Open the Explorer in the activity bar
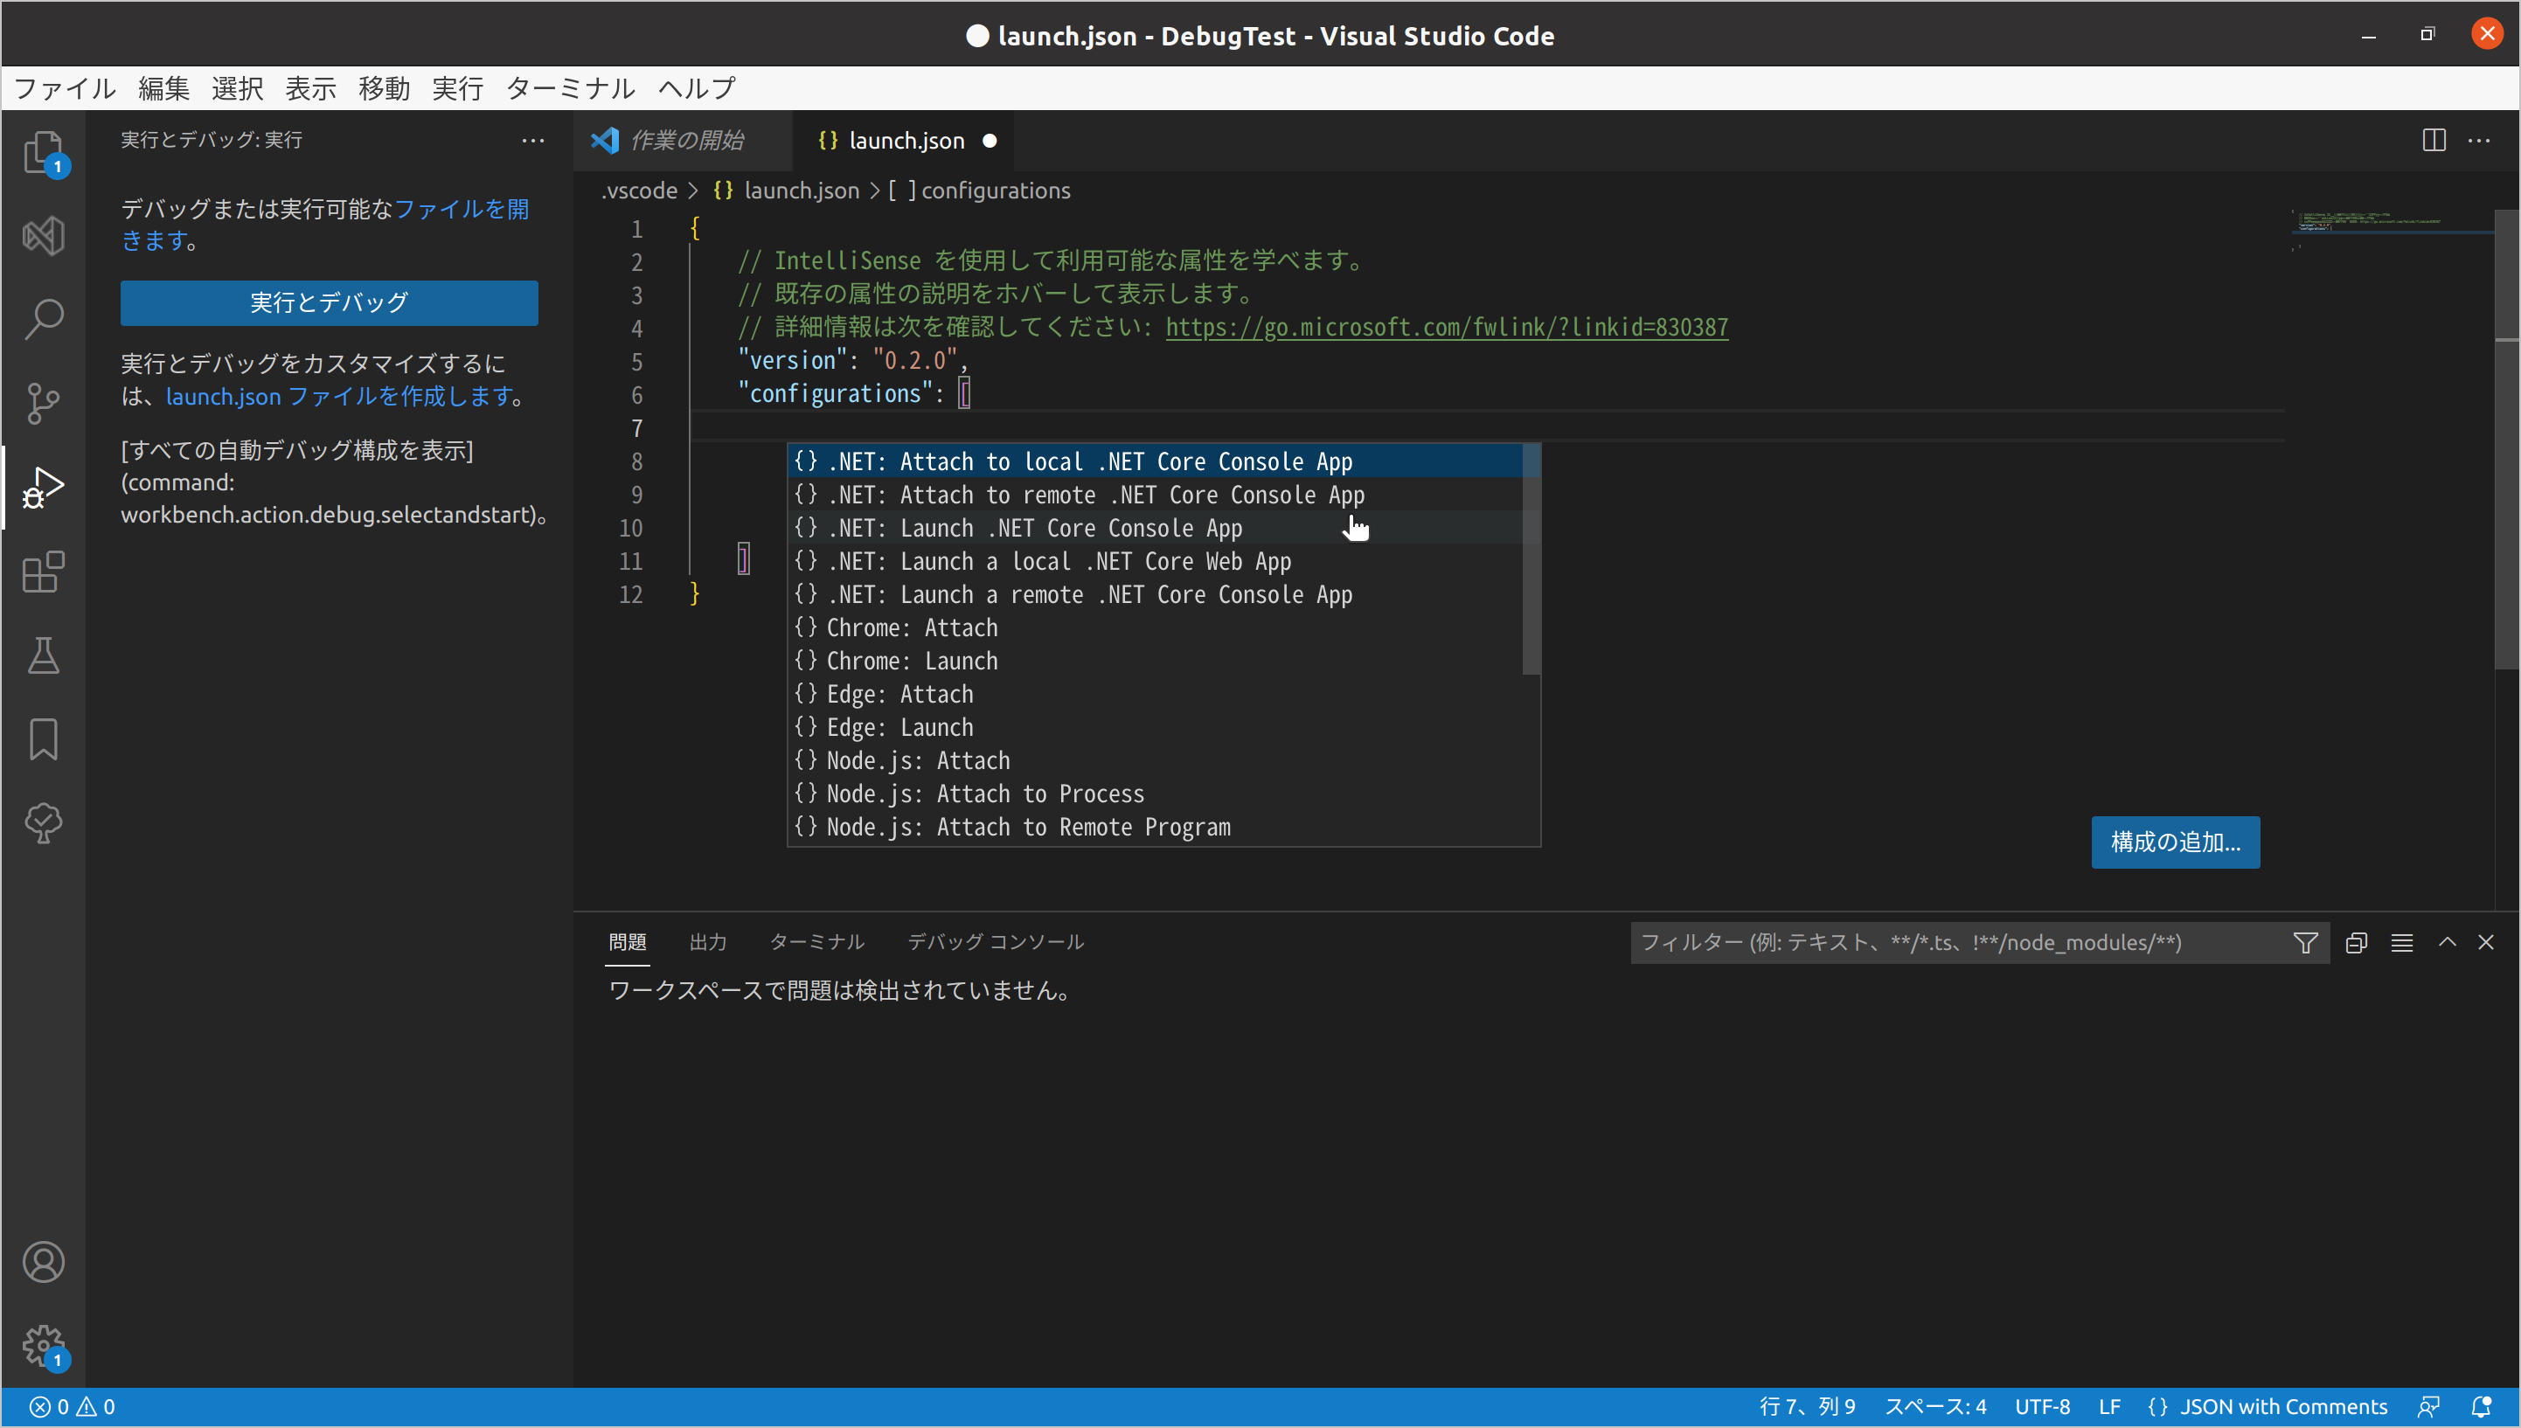2521x1428 pixels. point(43,152)
